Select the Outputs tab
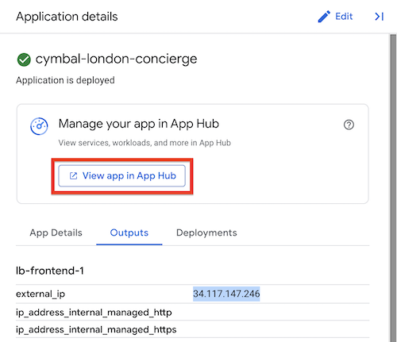 point(129,232)
